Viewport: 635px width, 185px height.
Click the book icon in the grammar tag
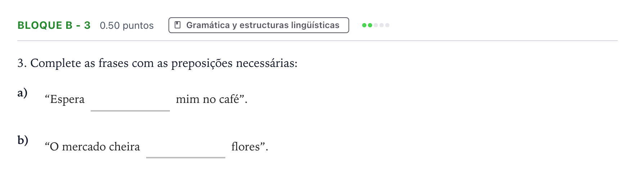click(x=177, y=25)
